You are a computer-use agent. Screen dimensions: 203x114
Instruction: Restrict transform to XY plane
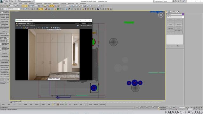[40, 9]
